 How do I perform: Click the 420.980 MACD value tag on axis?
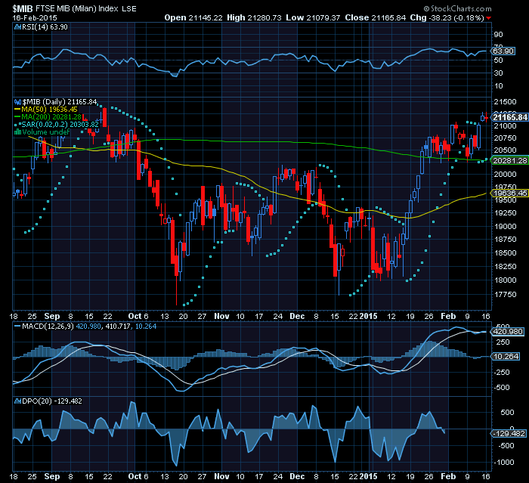pyautogui.click(x=508, y=332)
